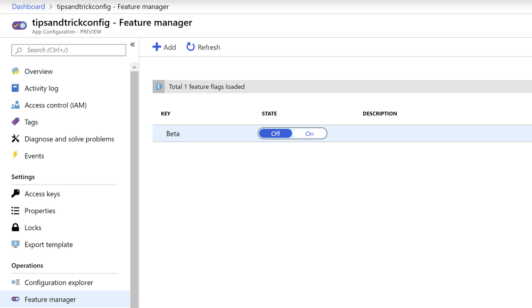The width and height of the screenshot is (532, 308).
Task: Focus the sidebar Search input field
Action: (x=72, y=50)
